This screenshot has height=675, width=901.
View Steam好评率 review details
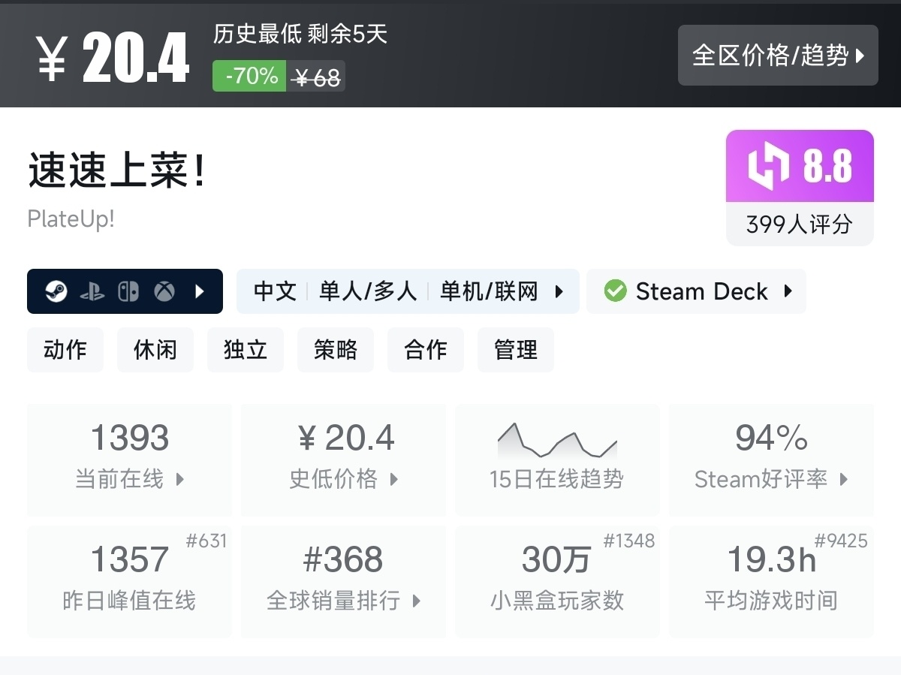tap(770, 460)
